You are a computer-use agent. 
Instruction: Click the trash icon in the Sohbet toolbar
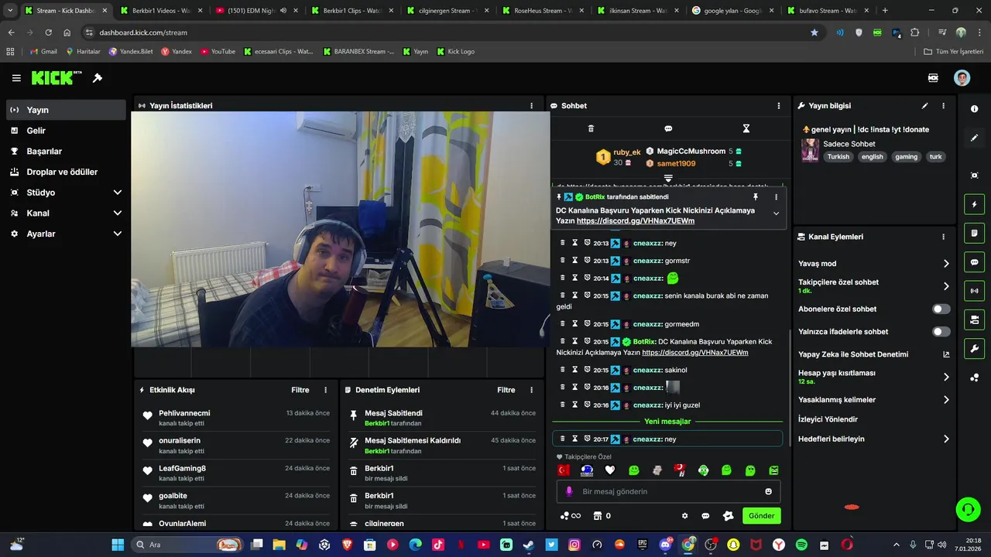pyautogui.click(x=591, y=128)
